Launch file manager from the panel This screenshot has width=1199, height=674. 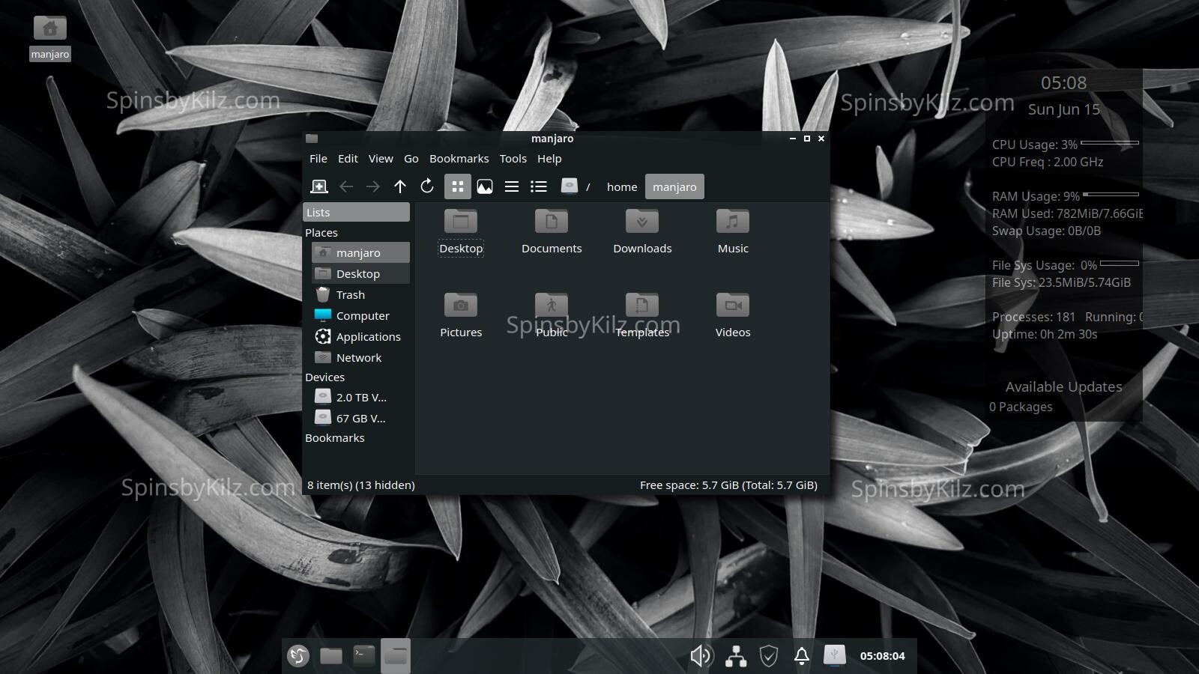[x=331, y=656]
